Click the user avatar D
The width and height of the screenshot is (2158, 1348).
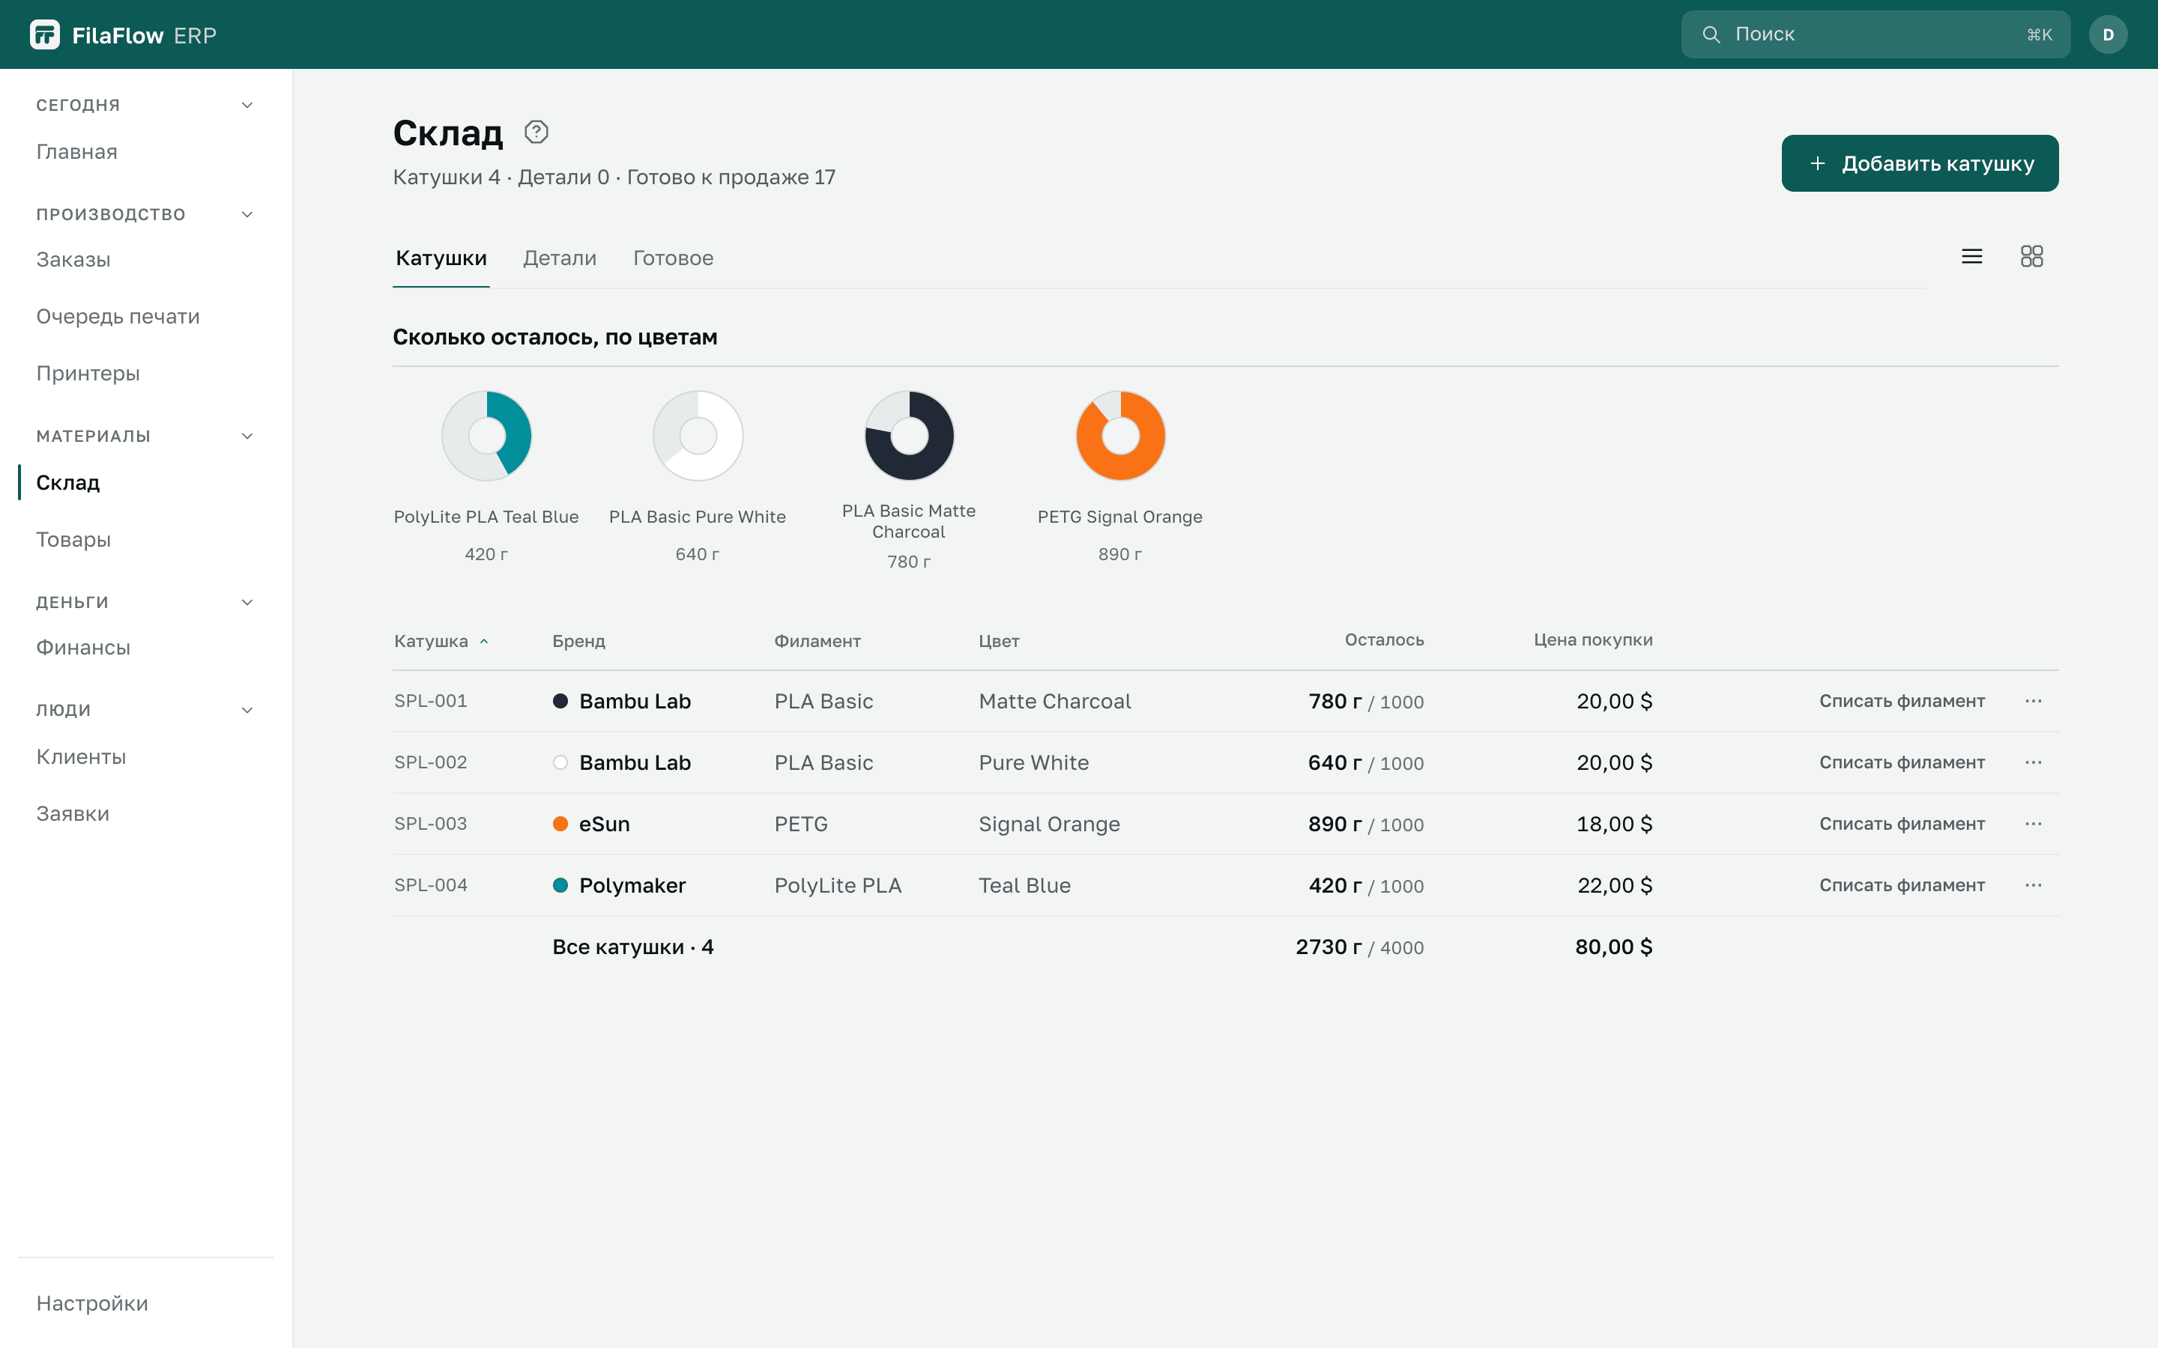click(2108, 34)
